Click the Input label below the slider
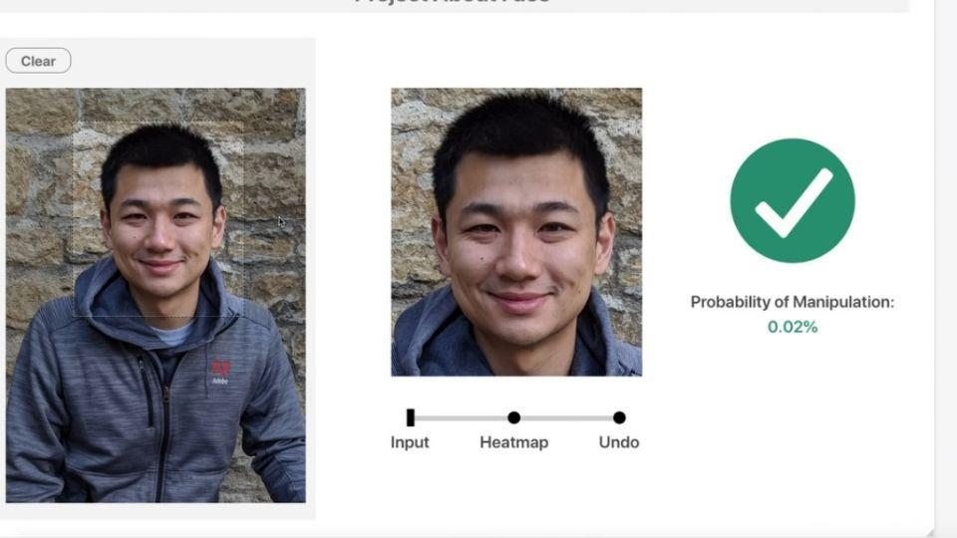Screen dimensions: 957x538 410,442
